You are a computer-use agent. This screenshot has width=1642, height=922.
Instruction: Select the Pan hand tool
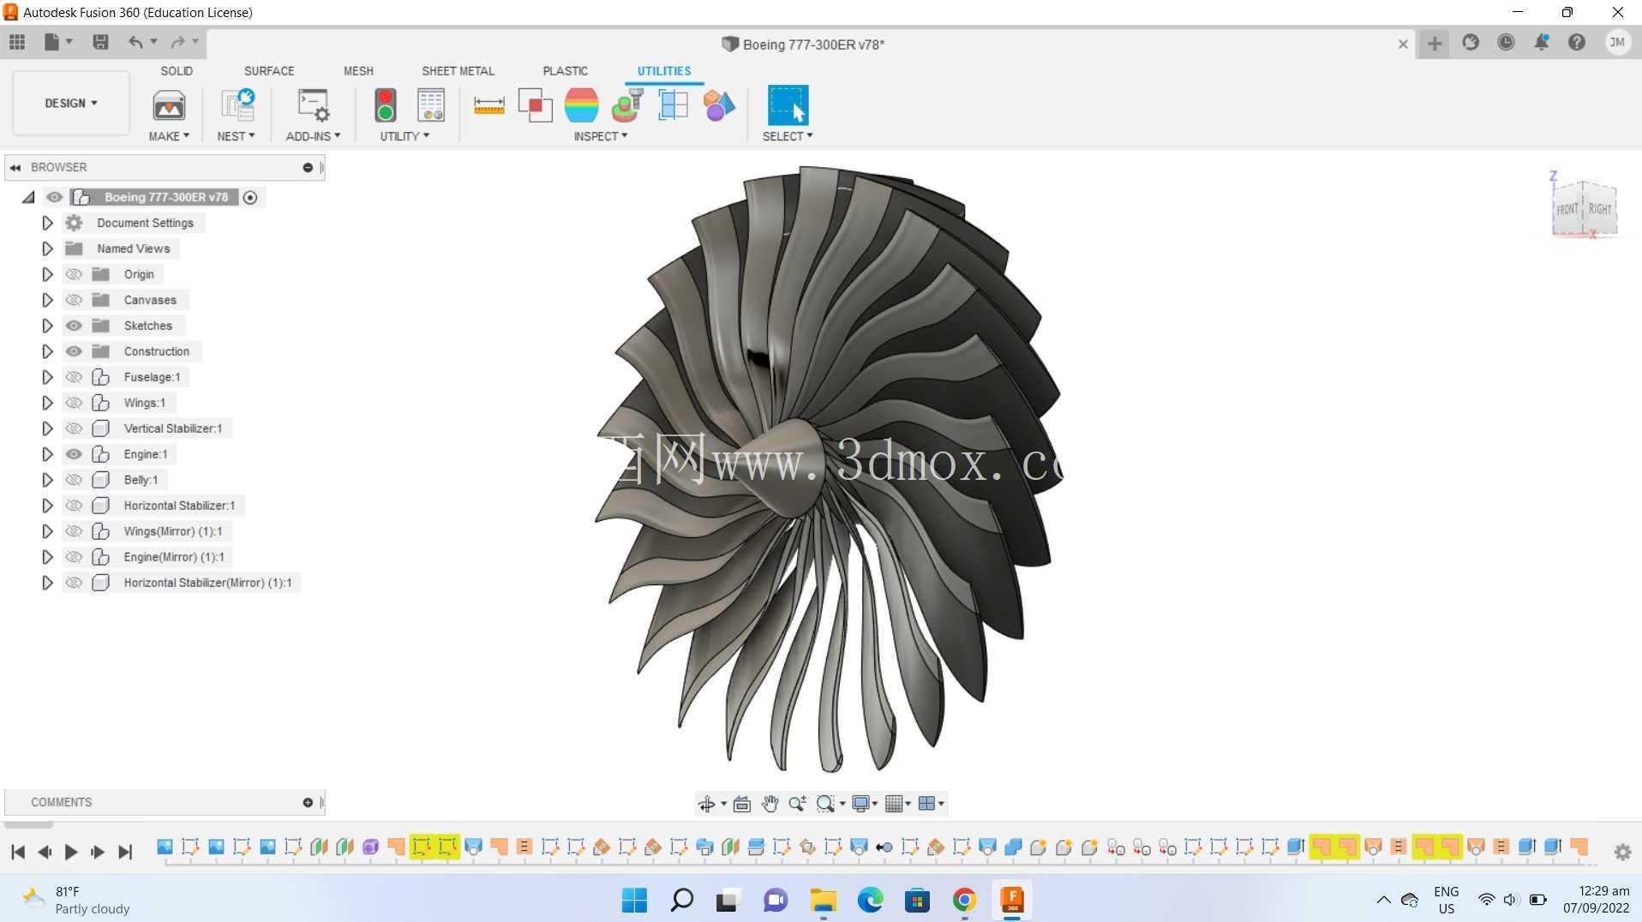pos(770,803)
